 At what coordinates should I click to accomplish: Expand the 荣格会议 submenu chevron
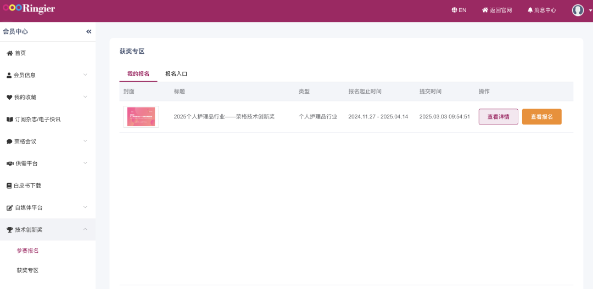coord(85,141)
